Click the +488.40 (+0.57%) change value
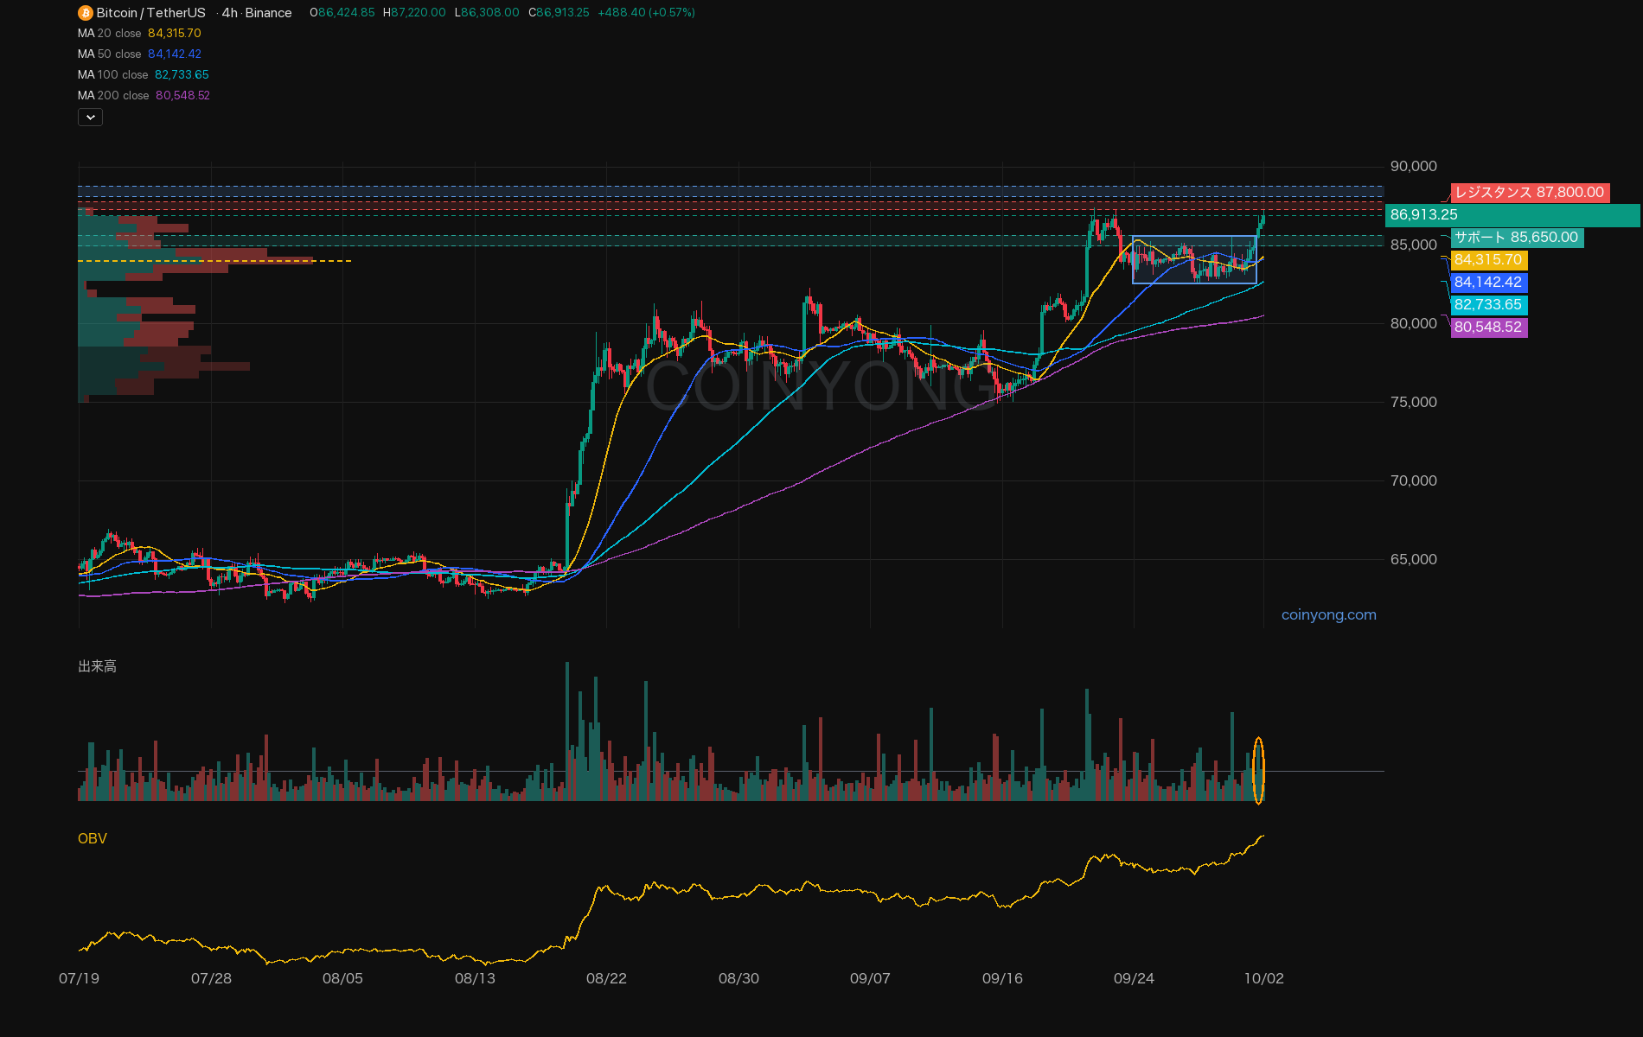Screen dimensions: 1643x1037 (x=646, y=13)
